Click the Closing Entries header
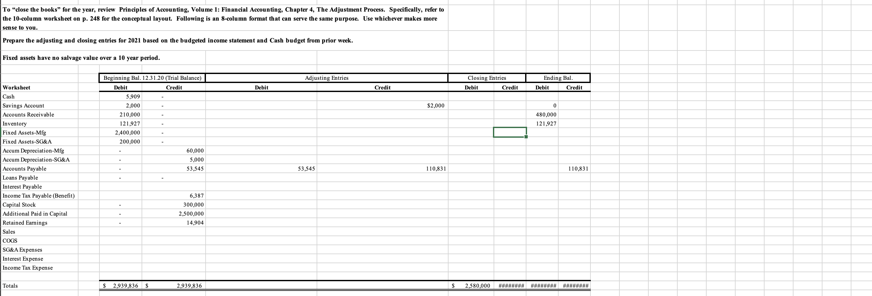Viewport: 872px width, 296px height. pos(487,78)
